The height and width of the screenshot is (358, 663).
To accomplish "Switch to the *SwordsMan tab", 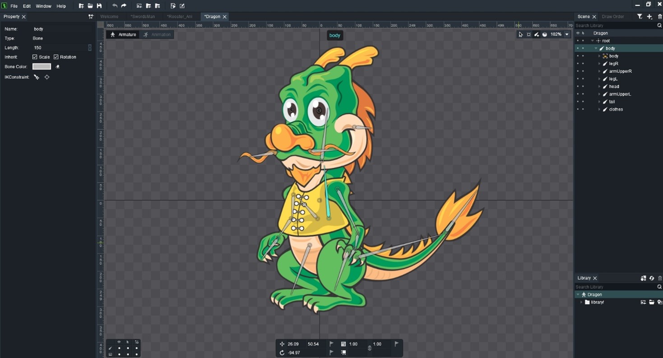I will coord(142,17).
